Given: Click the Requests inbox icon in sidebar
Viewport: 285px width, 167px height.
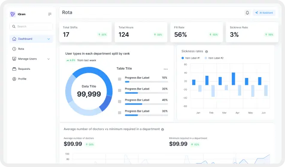Looking at the screenshot, I should coord(14,69).
